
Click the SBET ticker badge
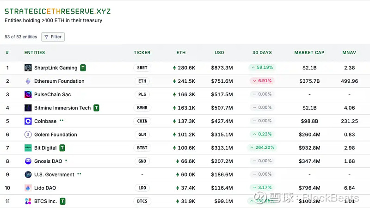pyautogui.click(x=142, y=68)
